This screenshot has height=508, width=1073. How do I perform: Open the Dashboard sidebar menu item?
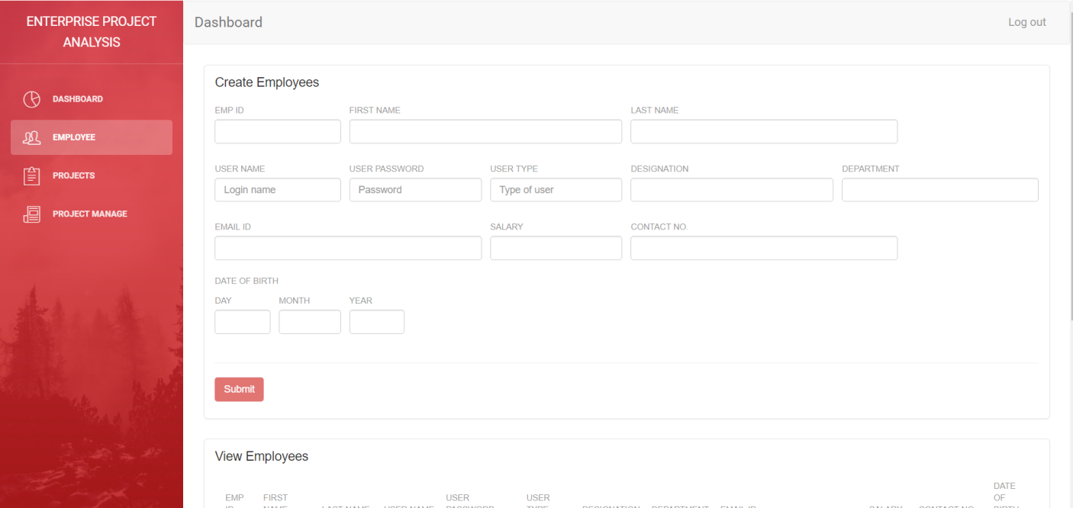(x=92, y=99)
